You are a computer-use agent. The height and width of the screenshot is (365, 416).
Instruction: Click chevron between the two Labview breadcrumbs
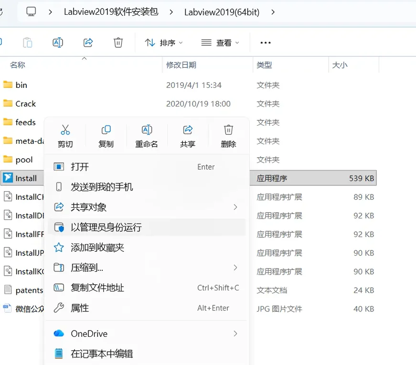(x=171, y=12)
